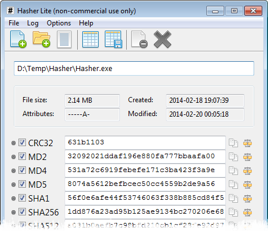Compare the MD4 hash using scales icon
The image size is (268, 231).
point(247,171)
